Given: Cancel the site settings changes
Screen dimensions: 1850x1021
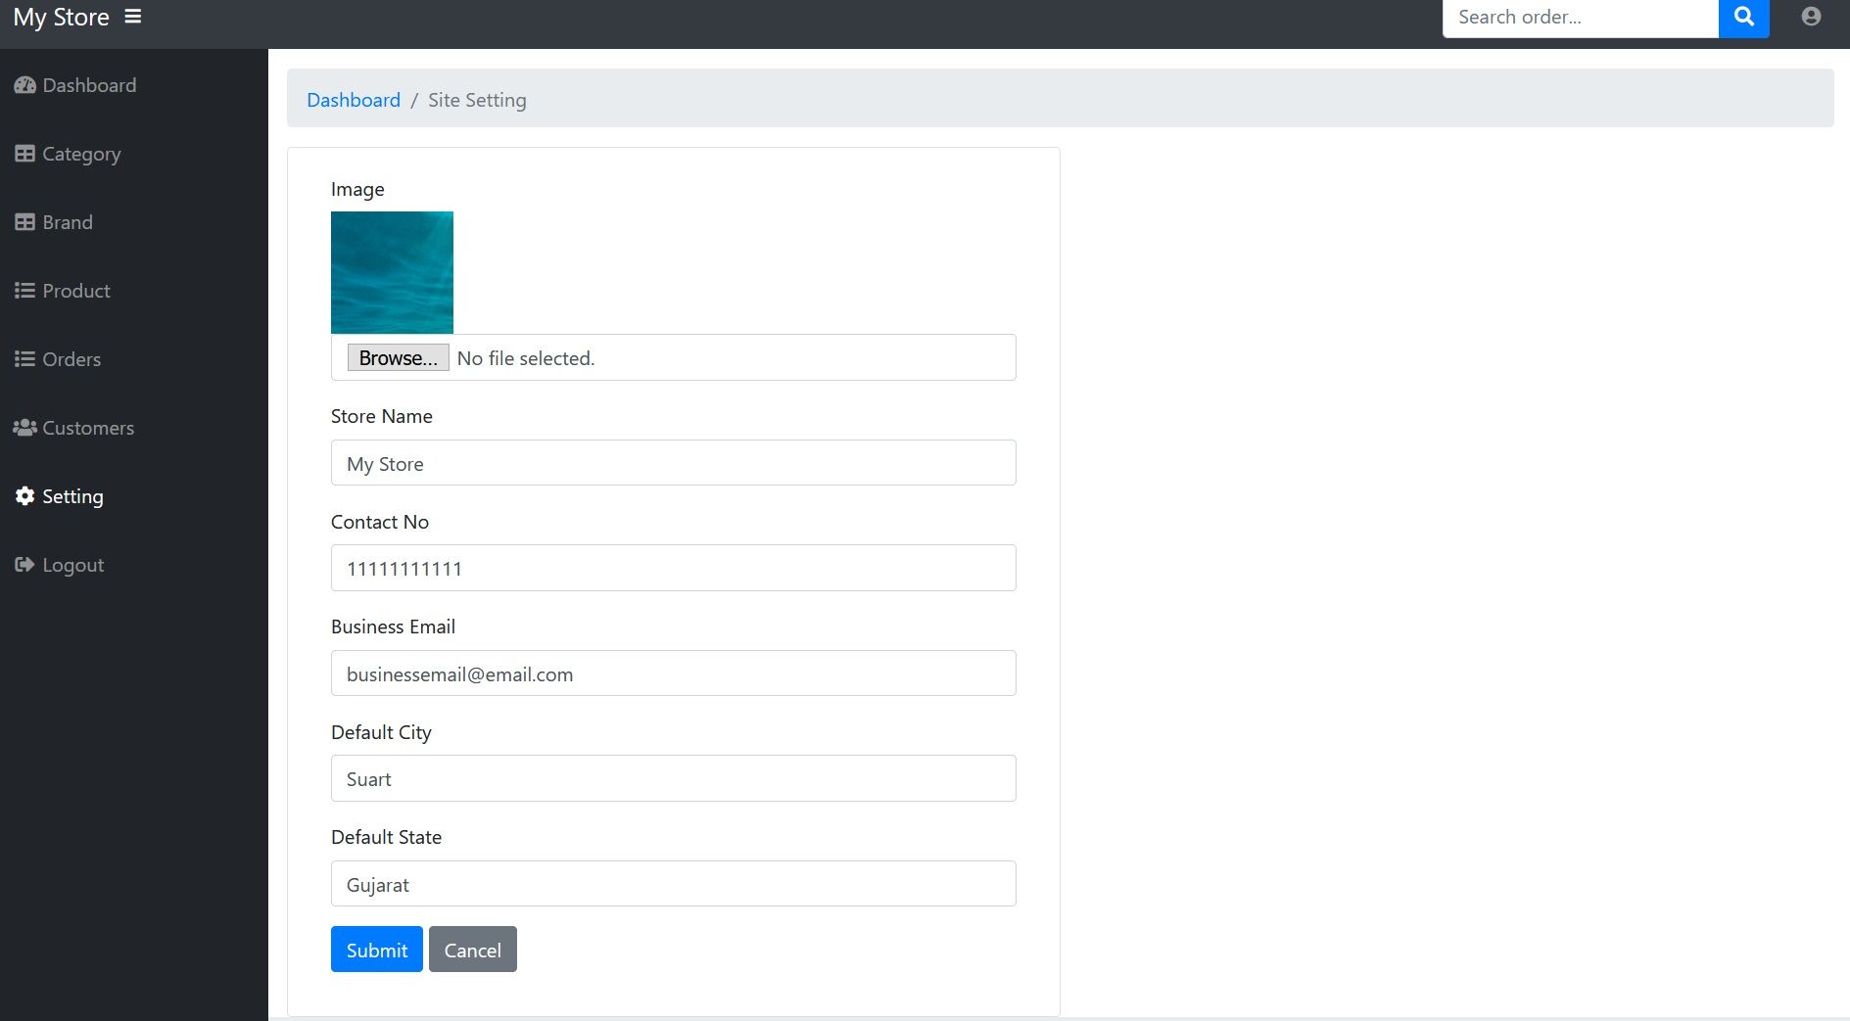Looking at the screenshot, I should (x=472, y=950).
